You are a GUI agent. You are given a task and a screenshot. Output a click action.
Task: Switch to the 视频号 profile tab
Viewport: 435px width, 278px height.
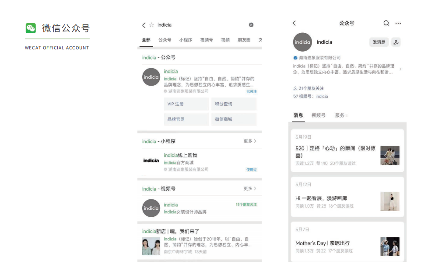(x=319, y=115)
